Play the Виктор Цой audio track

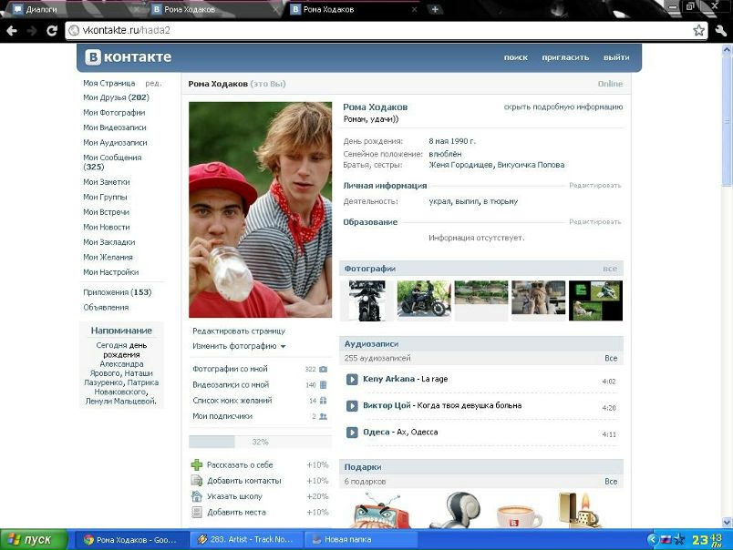point(352,406)
